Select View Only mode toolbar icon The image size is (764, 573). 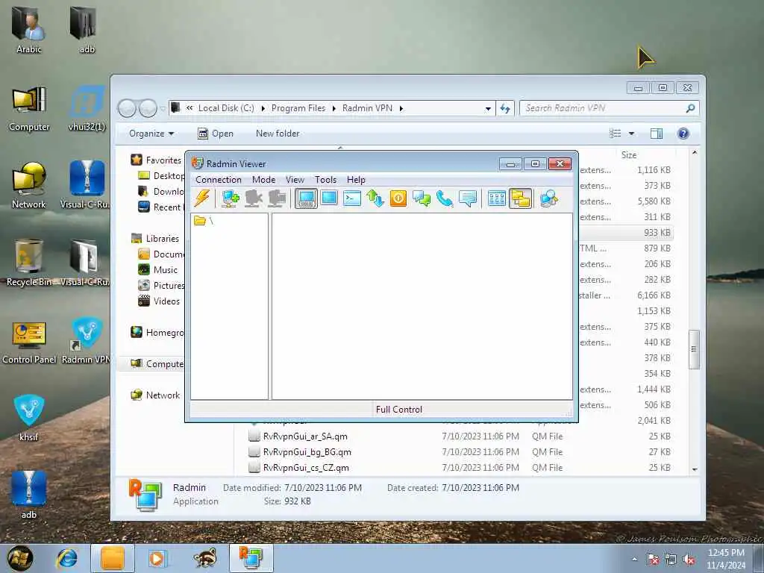pyautogui.click(x=329, y=198)
